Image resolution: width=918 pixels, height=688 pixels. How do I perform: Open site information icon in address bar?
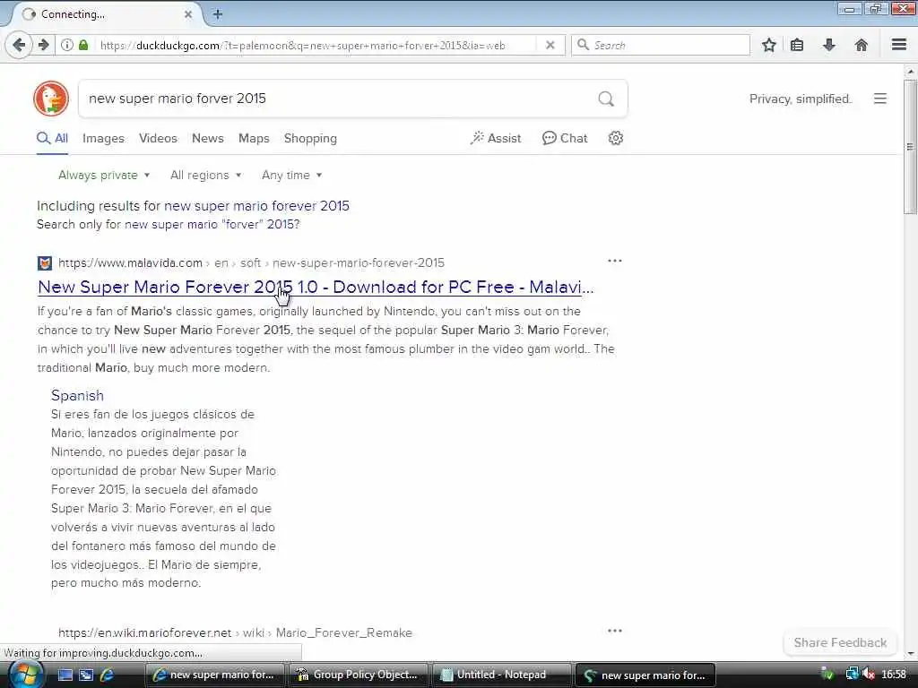click(x=67, y=45)
